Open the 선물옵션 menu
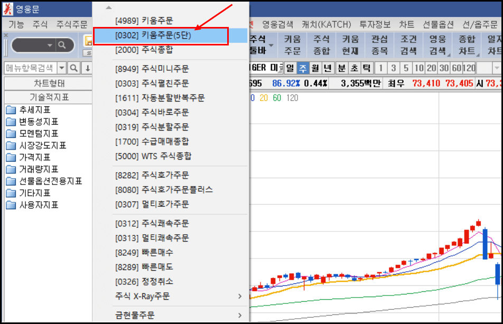 438,24
